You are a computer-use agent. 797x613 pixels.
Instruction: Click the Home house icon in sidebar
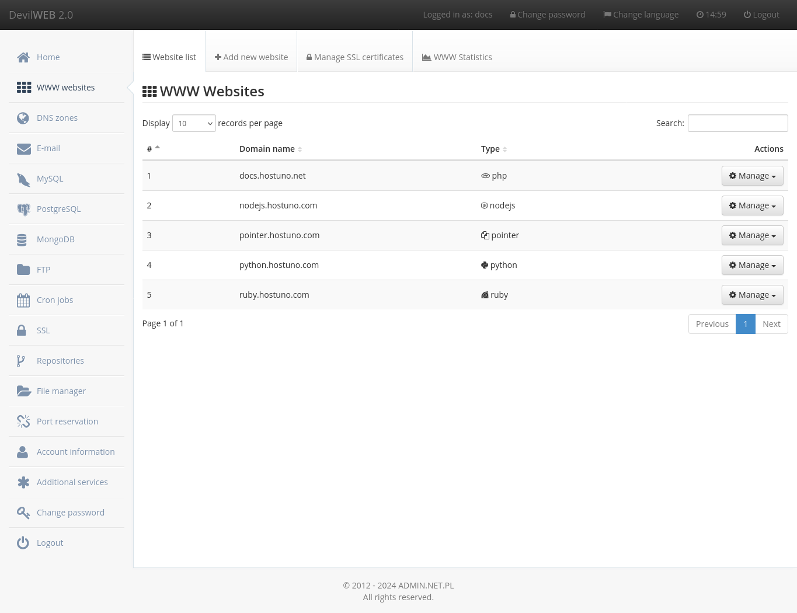[x=23, y=57]
